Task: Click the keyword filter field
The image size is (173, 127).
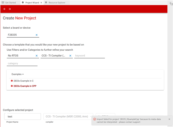Action: click(89, 56)
